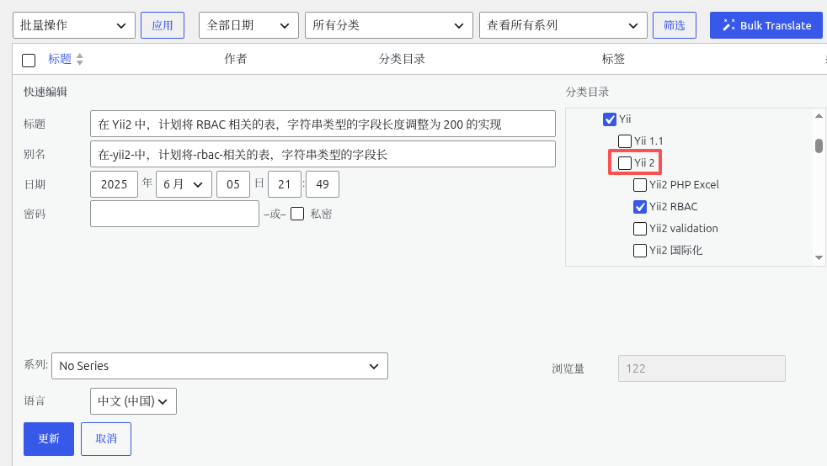This screenshot has width=827, height=466.
Task: Click the 应用 apply button
Action: click(163, 25)
